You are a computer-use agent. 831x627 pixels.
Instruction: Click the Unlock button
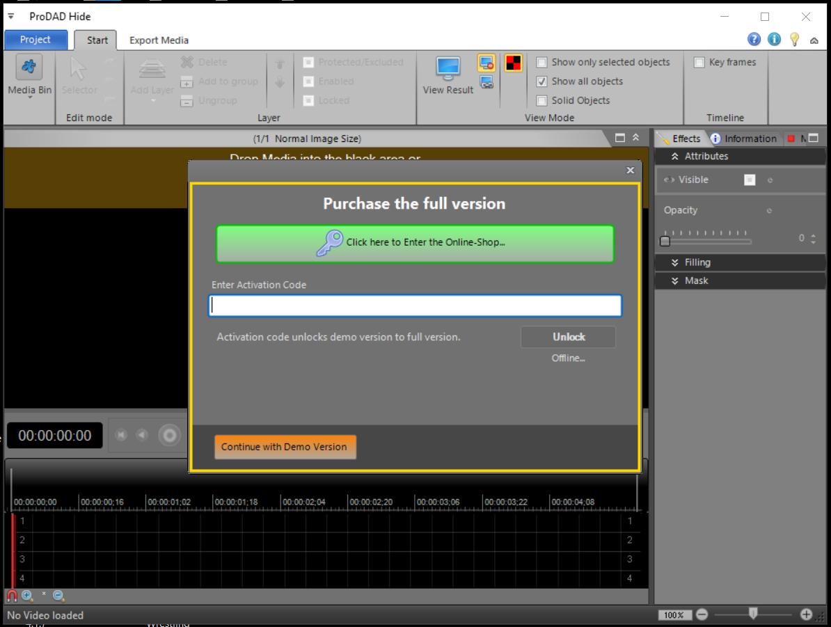(568, 337)
